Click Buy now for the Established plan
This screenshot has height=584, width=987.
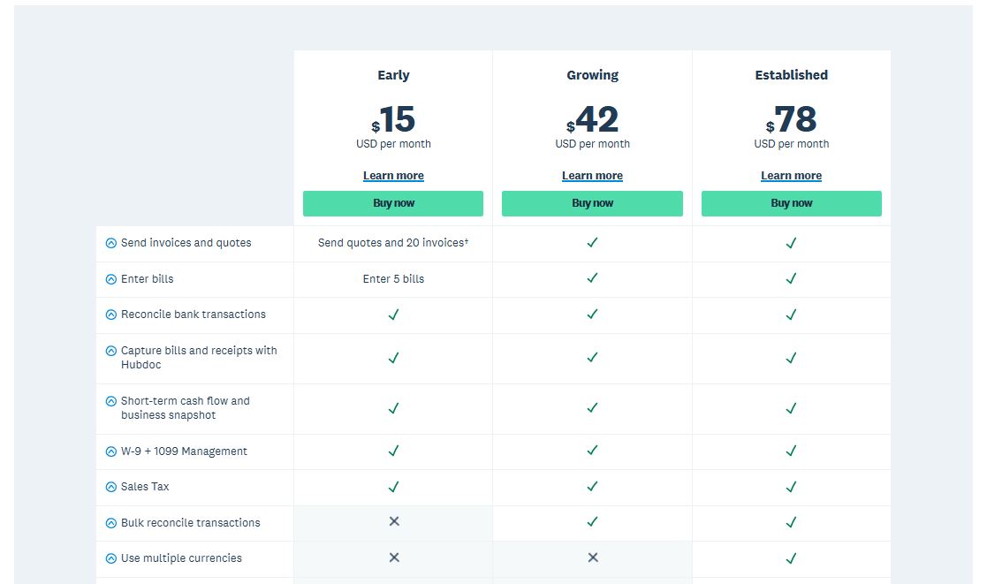click(792, 203)
